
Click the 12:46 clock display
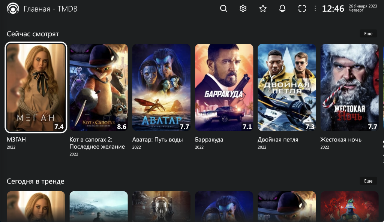tap(333, 9)
